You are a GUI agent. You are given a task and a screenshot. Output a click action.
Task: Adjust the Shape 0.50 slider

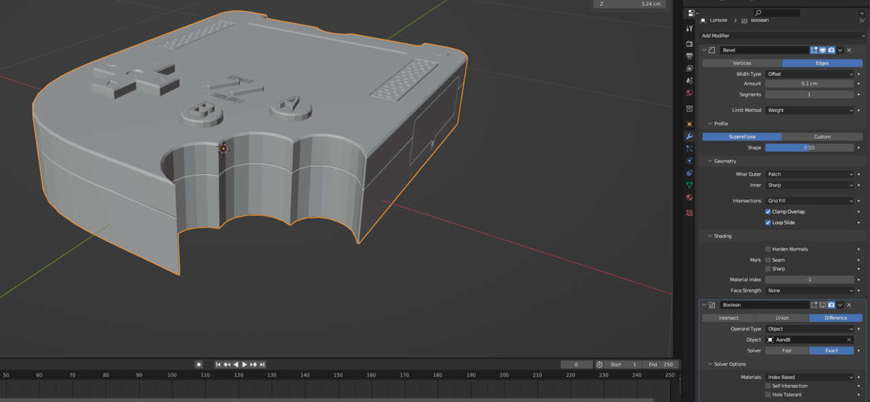(810, 148)
